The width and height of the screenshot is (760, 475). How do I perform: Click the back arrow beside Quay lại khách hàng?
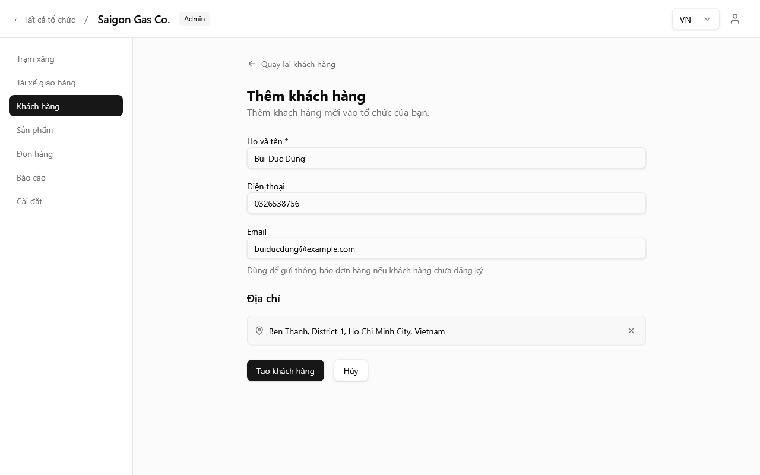coord(251,64)
